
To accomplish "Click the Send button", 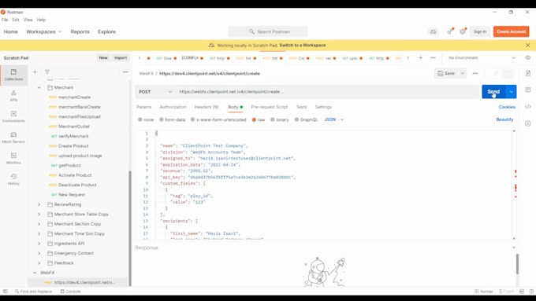I will (493, 92).
